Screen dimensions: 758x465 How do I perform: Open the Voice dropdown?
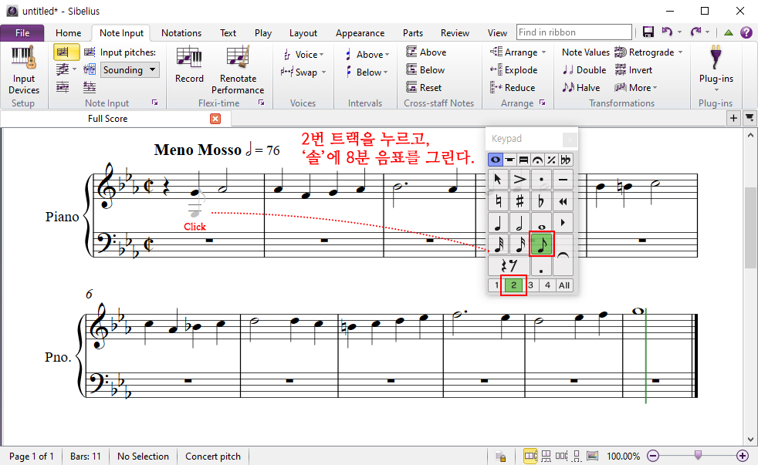click(303, 55)
